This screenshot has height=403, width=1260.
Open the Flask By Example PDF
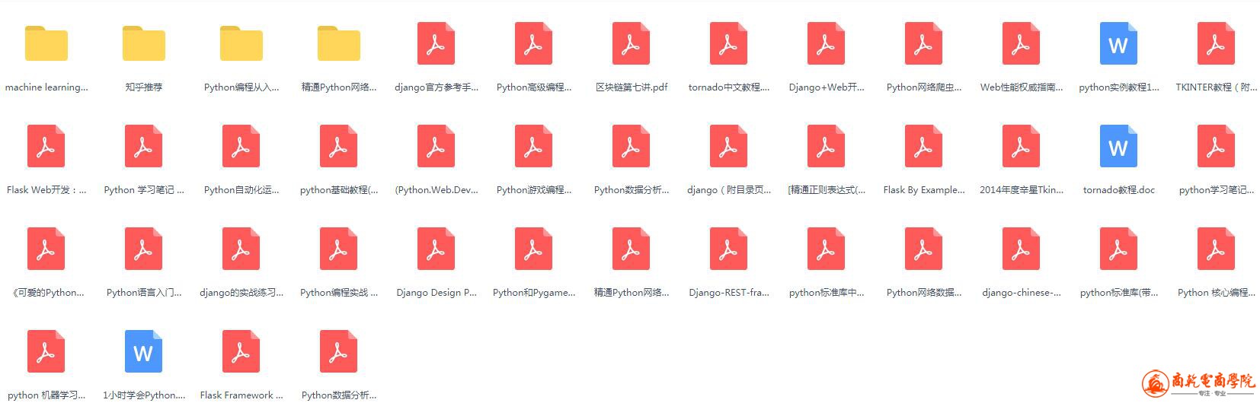click(923, 147)
